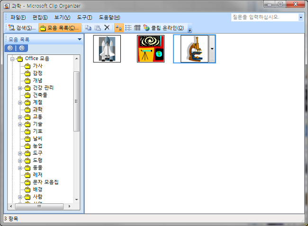Select the microscope clip thumbnail

(194, 49)
